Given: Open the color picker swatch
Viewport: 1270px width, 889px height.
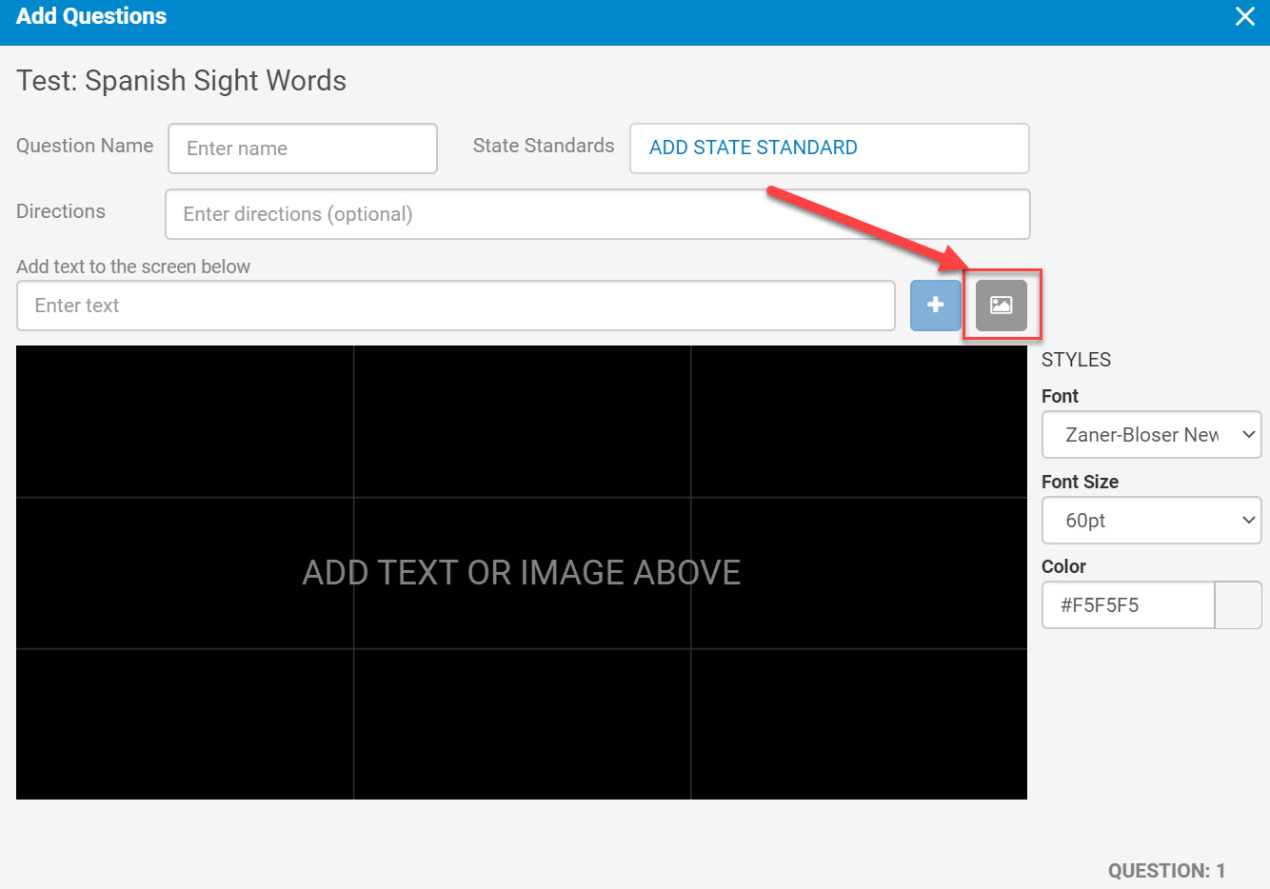Looking at the screenshot, I should point(1239,605).
